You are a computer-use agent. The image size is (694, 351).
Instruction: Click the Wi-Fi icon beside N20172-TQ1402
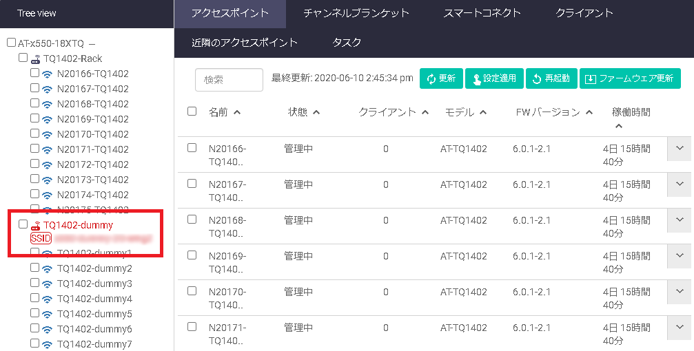coord(47,164)
